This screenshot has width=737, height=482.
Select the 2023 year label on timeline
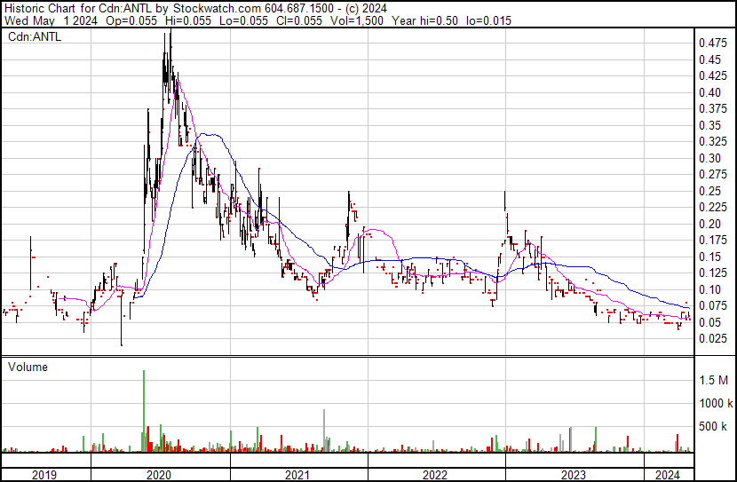click(x=575, y=474)
